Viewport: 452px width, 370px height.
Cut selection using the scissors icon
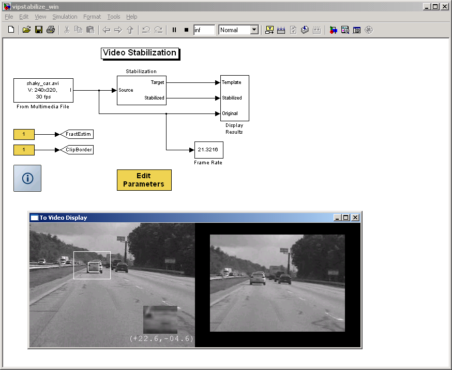point(67,30)
